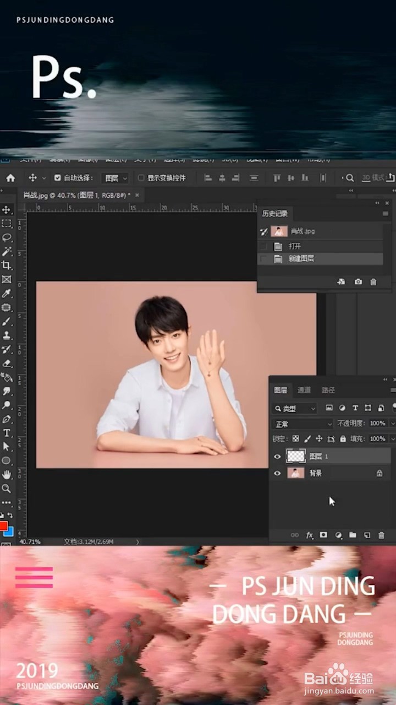This screenshot has height=705, width=396.
Task: Toggle lock position
Action: [x=319, y=439]
